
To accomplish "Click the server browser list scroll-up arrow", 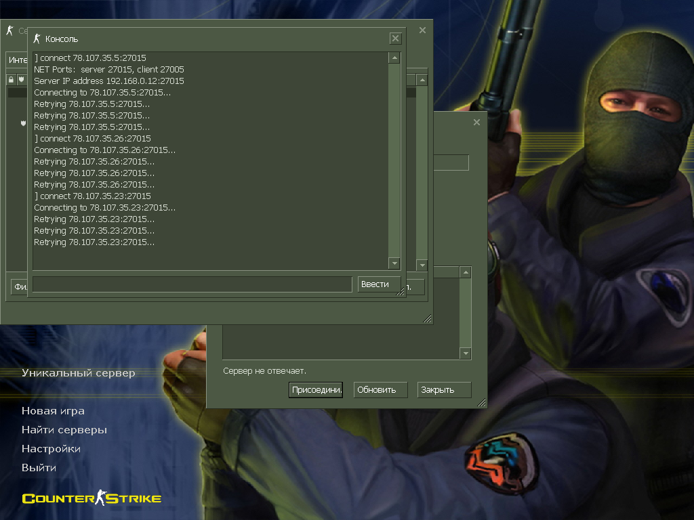I will point(422,81).
